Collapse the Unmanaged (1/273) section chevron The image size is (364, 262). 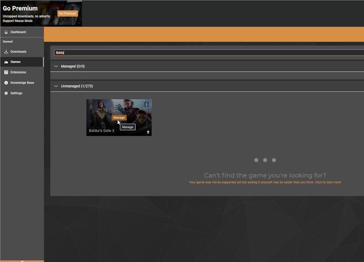tap(56, 86)
